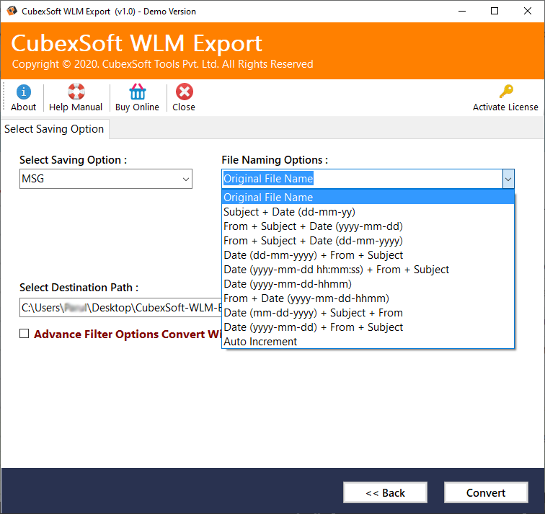Image resolution: width=545 pixels, height=514 pixels.
Task: Switch to Select Saving Option tab
Action: point(55,129)
